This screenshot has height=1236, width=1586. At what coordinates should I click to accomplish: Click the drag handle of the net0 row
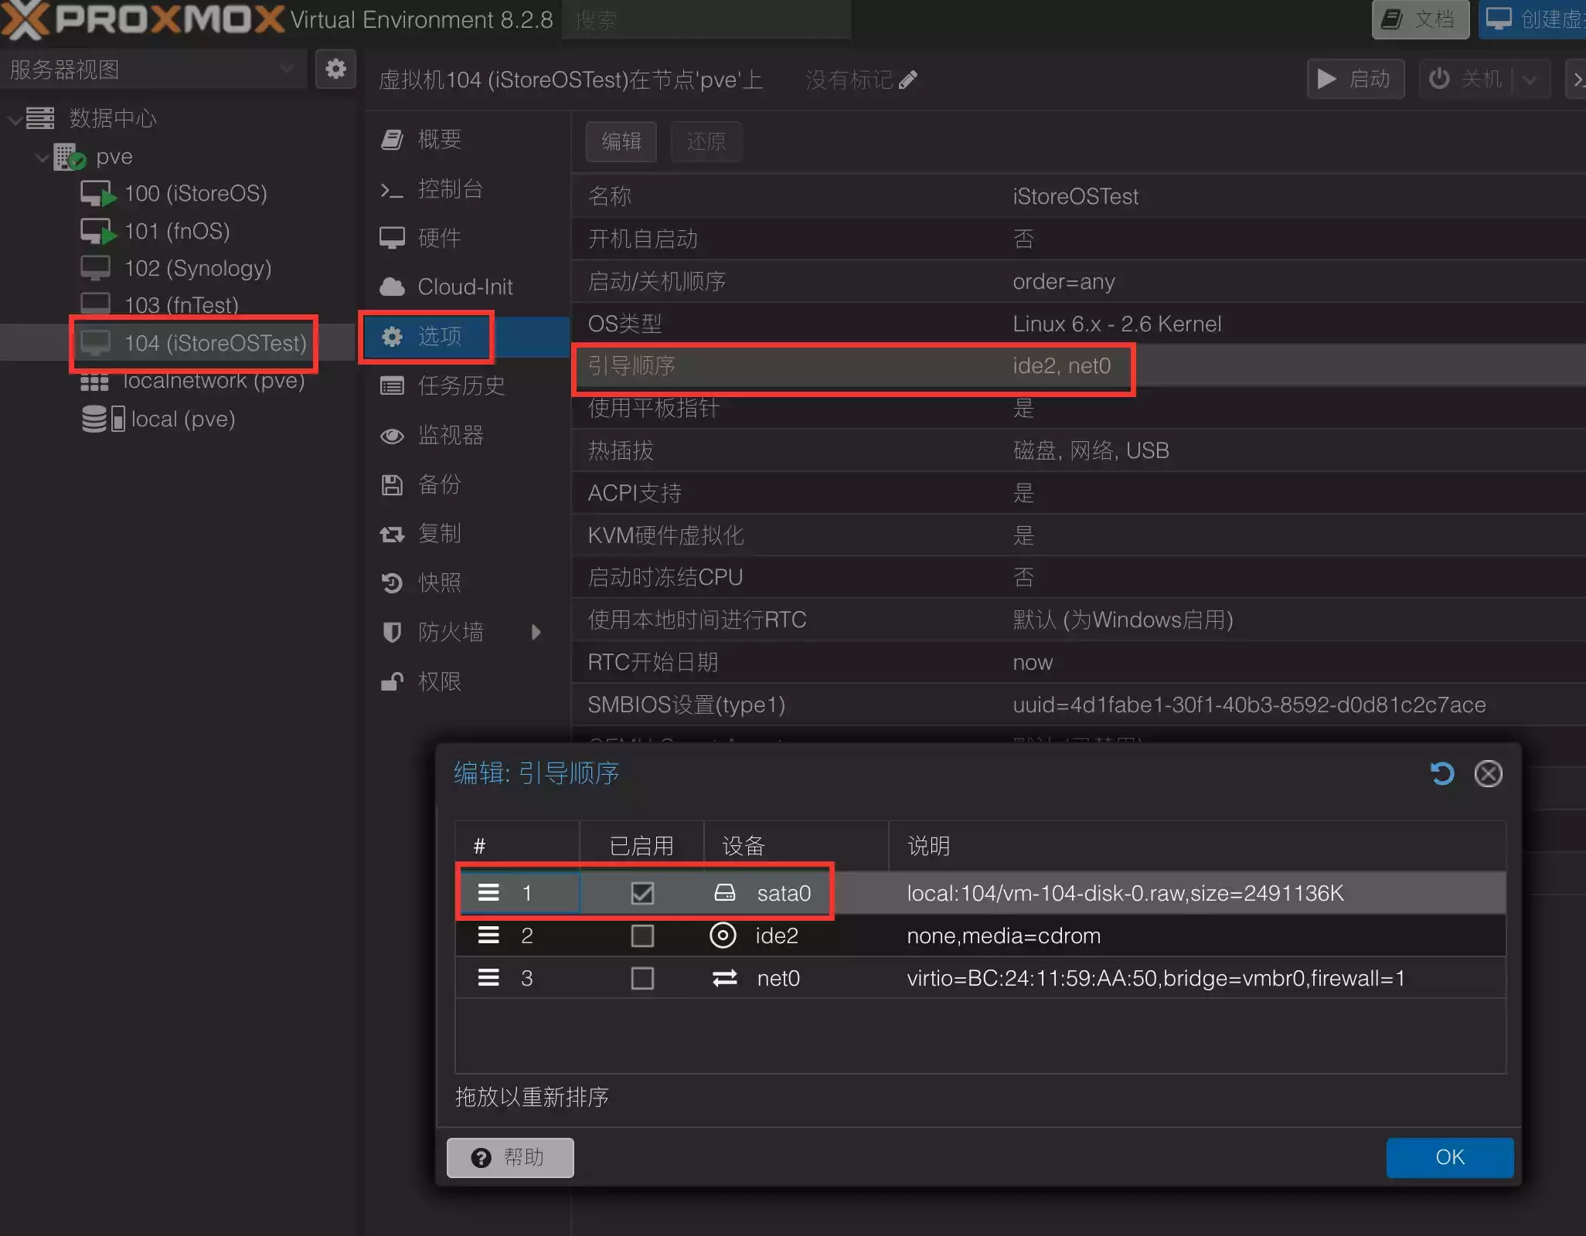[488, 978]
